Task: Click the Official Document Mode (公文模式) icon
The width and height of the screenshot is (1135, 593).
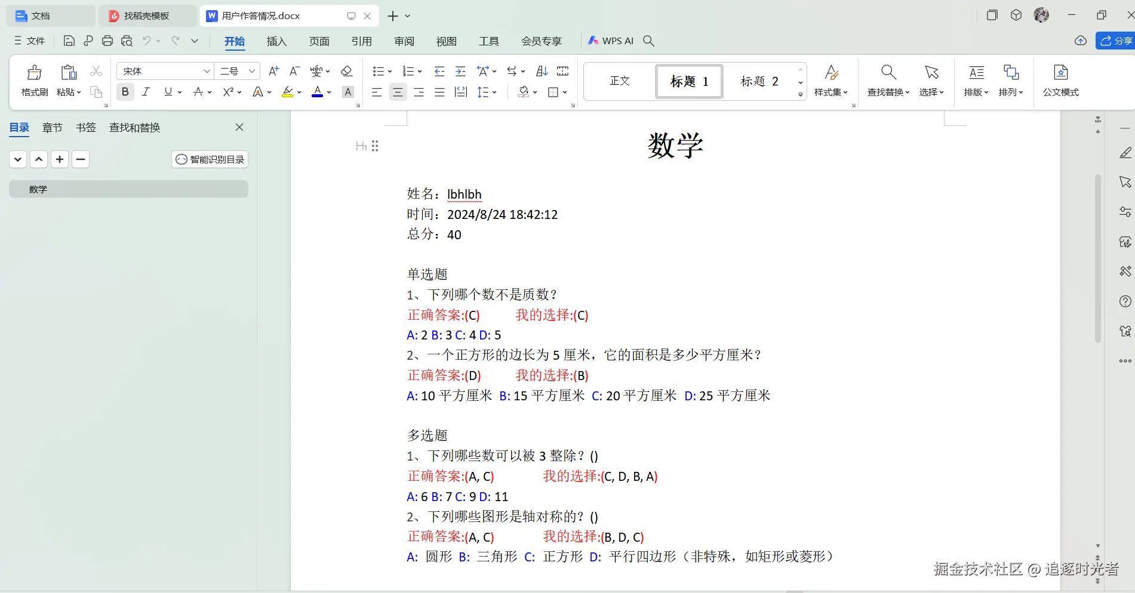Action: (1060, 80)
